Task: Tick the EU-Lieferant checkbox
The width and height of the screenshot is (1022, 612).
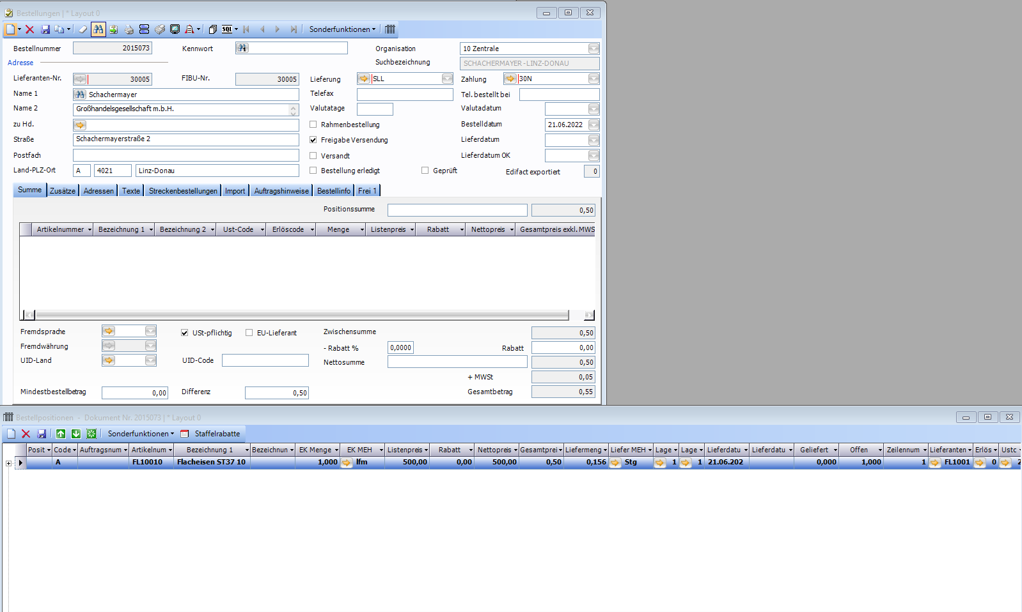Action: click(x=249, y=333)
